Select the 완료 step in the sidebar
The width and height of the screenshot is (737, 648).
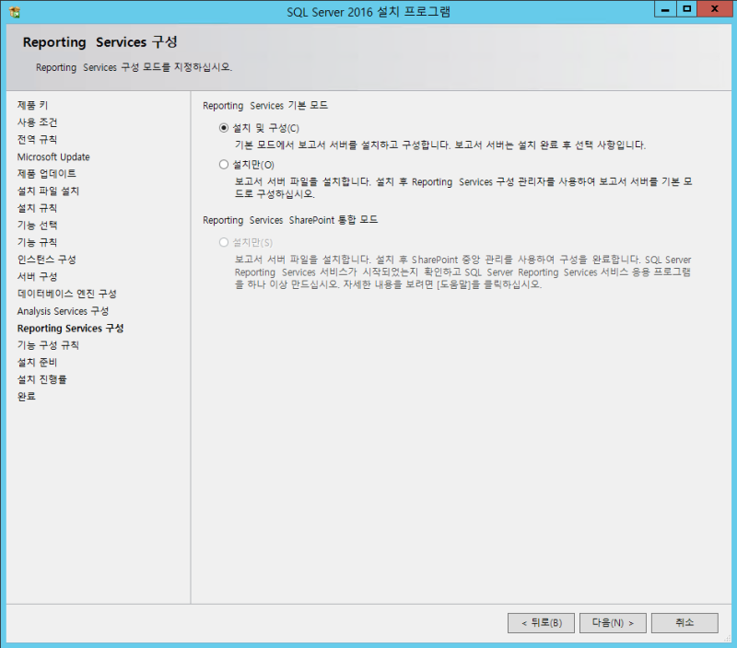point(27,397)
